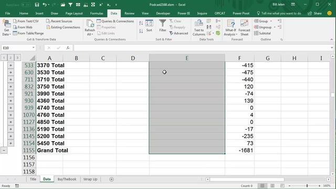
Task: Sort descending with the Z-to-A icon
Action: point(141,31)
